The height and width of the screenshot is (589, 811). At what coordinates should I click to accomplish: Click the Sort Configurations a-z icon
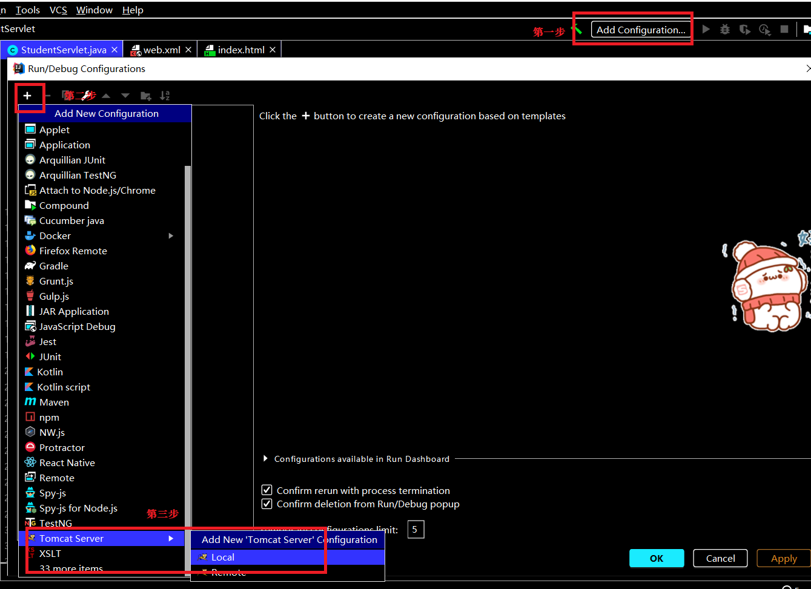click(x=165, y=96)
